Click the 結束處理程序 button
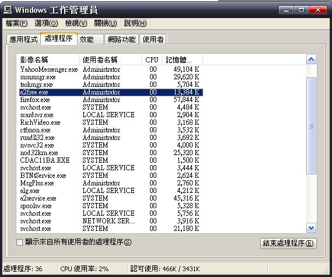Image resolution: width=332 pixels, height=277 pixels. pos(288,243)
